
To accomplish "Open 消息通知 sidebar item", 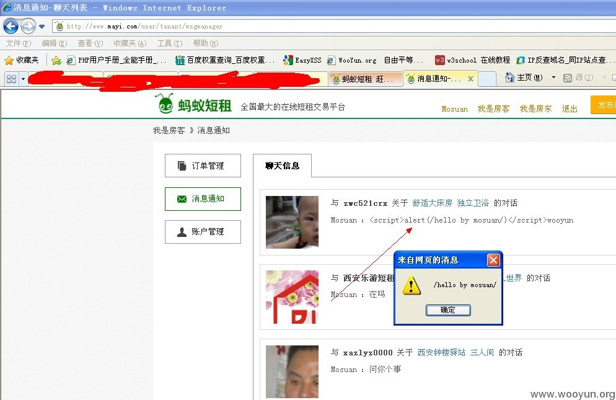I will click(203, 199).
